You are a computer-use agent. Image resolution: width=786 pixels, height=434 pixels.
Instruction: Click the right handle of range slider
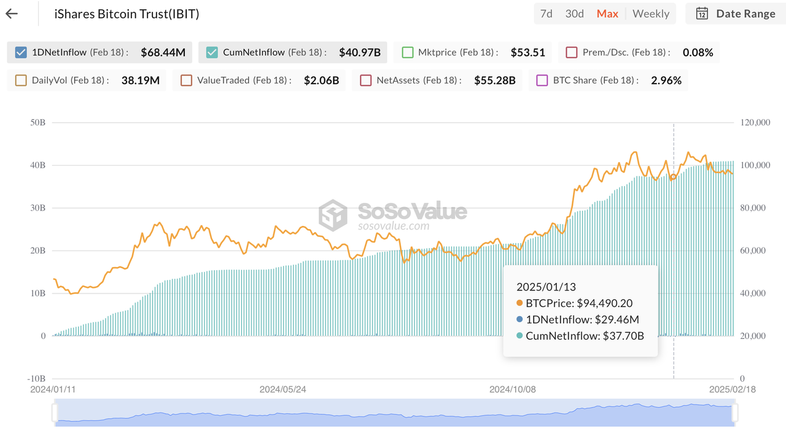pyautogui.click(x=734, y=413)
